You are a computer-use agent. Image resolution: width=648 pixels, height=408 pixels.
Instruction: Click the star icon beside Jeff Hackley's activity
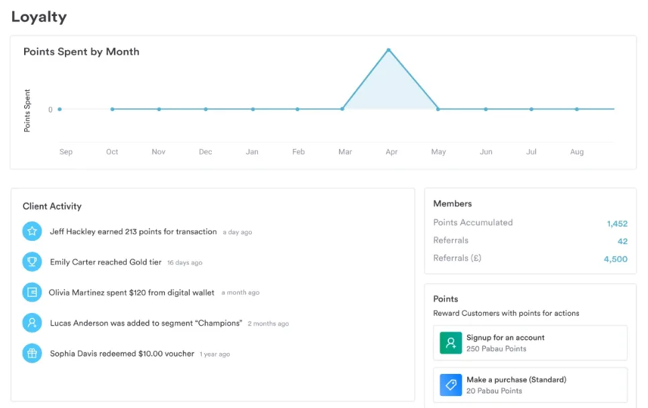click(x=31, y=231)
